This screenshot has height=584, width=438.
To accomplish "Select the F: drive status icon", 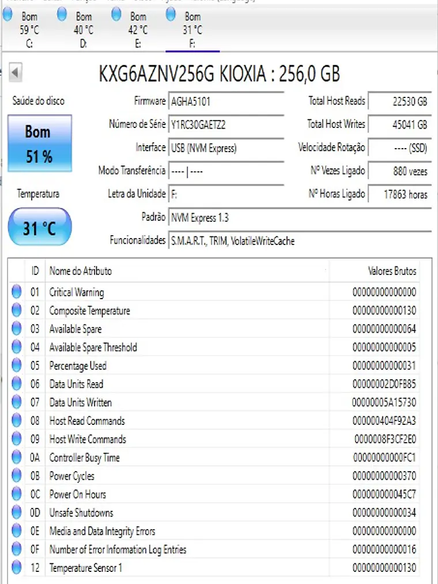I will pyautogui.click(x=171, y=14).
